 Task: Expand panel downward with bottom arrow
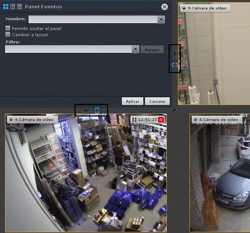click(x=86, y=110)
